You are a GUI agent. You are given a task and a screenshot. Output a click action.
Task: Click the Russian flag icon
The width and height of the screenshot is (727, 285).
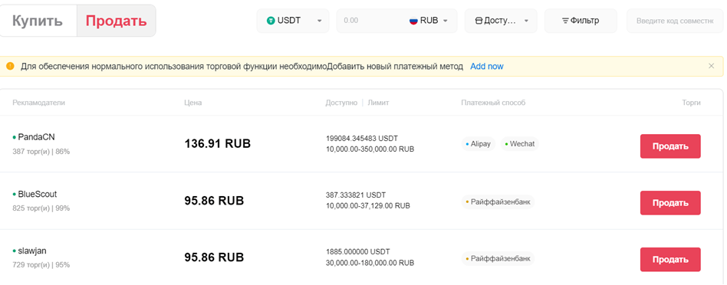tap(413, 21)
